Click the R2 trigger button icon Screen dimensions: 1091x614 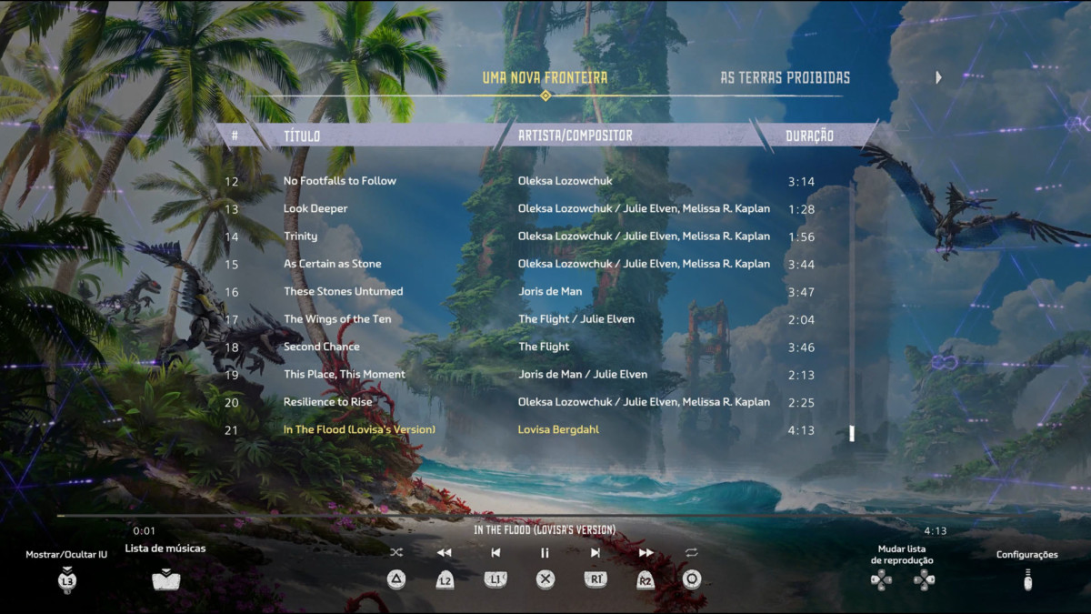[646, 580]
